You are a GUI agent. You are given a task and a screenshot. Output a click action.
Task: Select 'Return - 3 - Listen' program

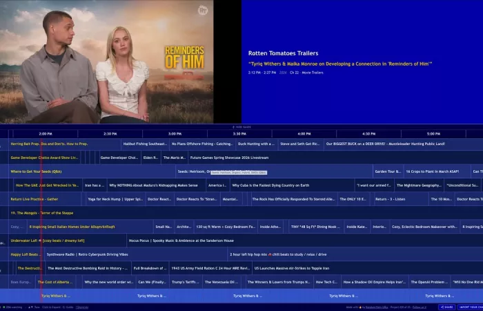click(x=401, y=199)
